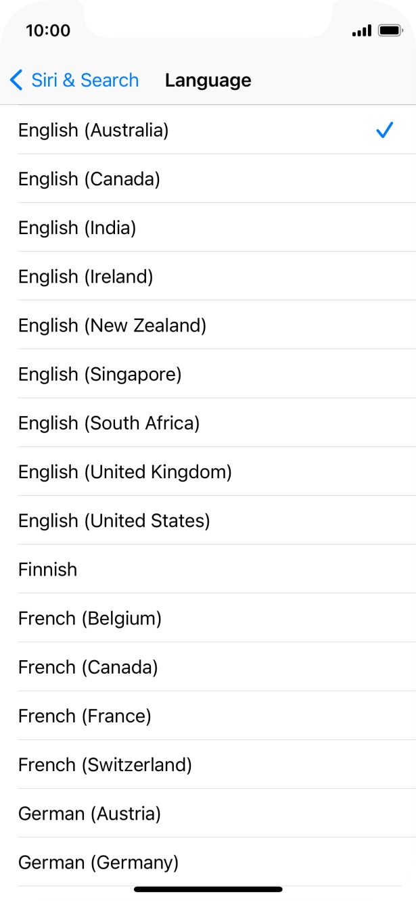Image resolution: width=416 pixels, height=901 pixels.
Task: Tap the battery icon in status bar
Action: coord(388,30)
